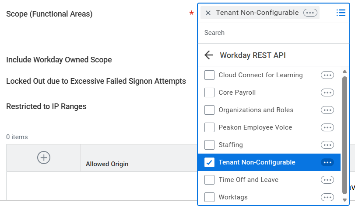Image resolution: width=355 pixels, height=209 pixels.
Task: Add a row to the Allowed Origin table
Action: (x=44, y=158)
